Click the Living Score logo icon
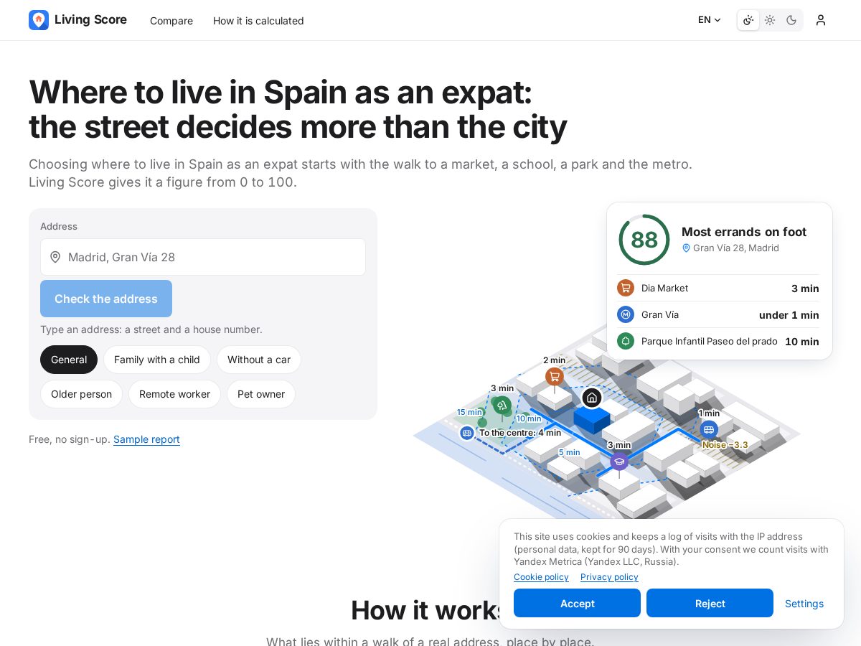This screenshot has height=646, width=861. pos(39,20)
